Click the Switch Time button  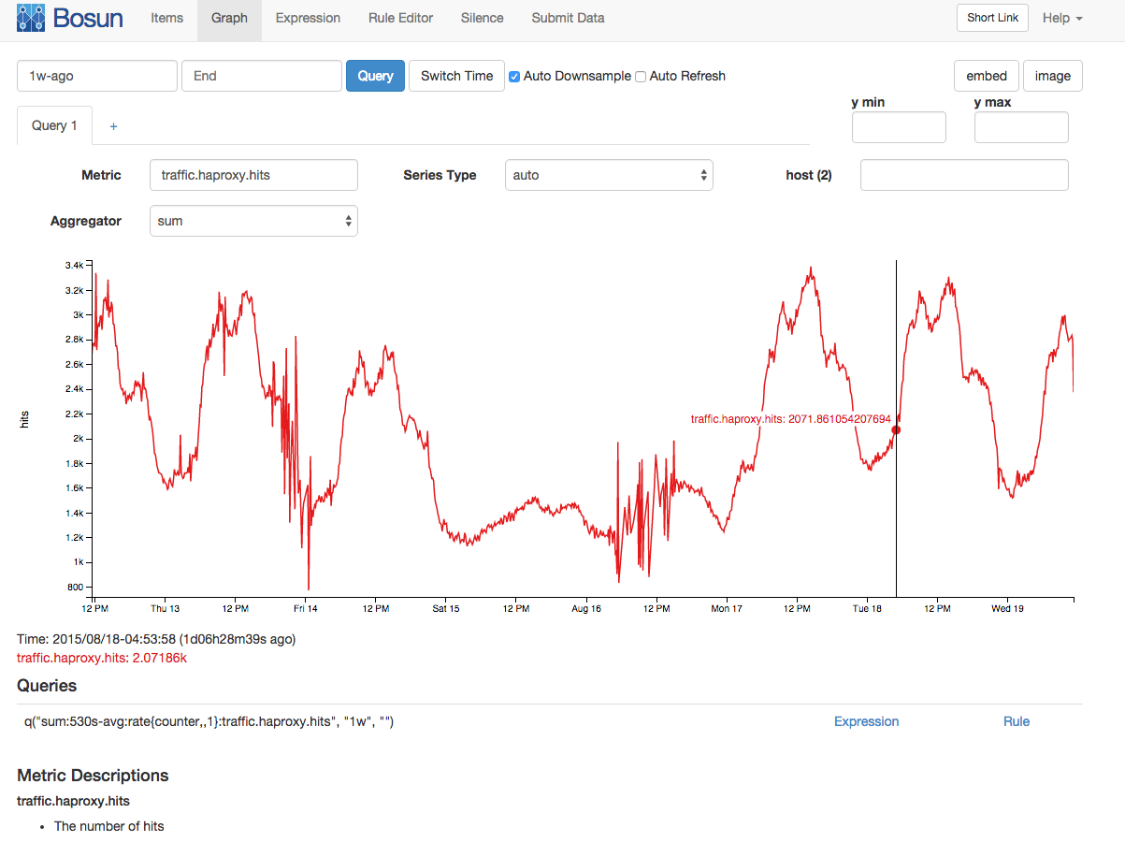tap(456, 76)
